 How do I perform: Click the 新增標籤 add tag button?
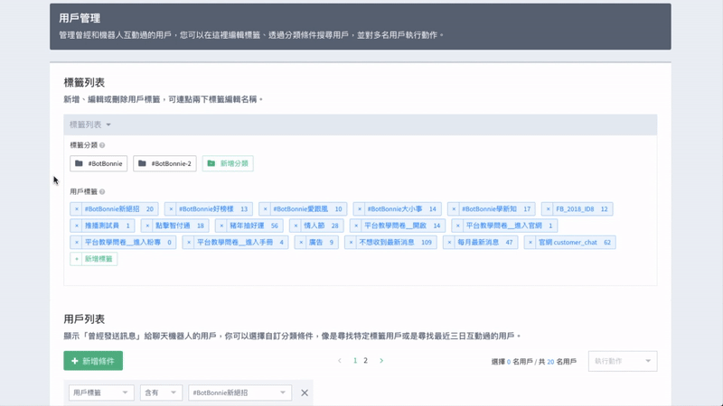point(94,259)
